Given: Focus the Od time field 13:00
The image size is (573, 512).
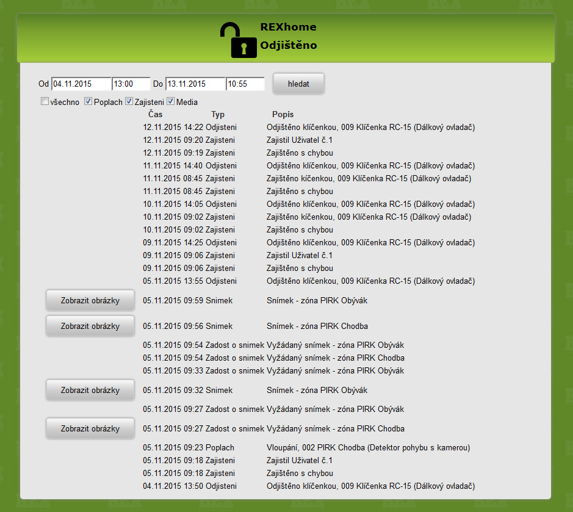Looking at the screenshot, I should (x=131, y=84).
